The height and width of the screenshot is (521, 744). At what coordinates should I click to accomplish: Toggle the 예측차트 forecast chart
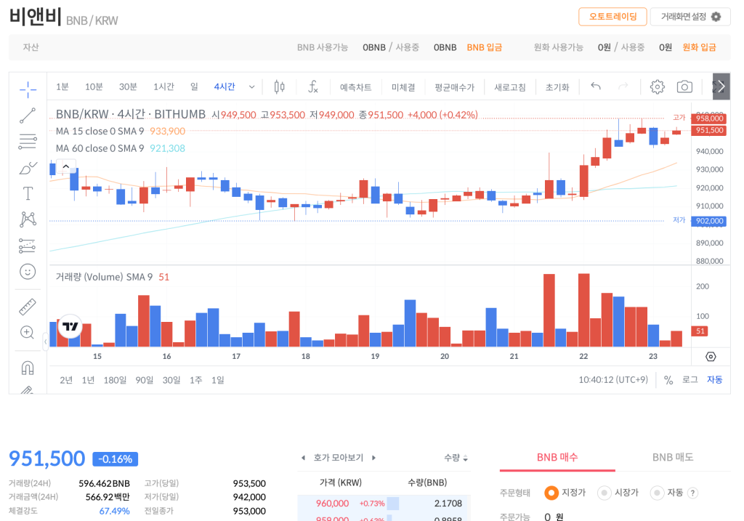[x=355, y=87]
